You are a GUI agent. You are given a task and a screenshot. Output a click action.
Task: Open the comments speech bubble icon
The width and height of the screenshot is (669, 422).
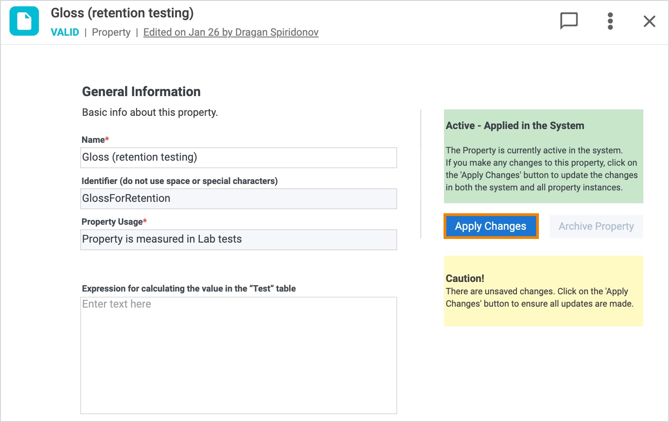(x=569, y=21)
